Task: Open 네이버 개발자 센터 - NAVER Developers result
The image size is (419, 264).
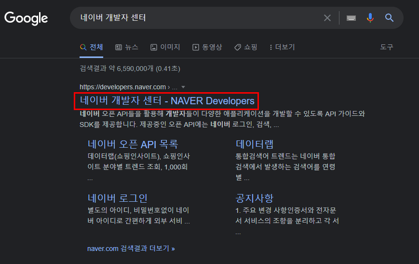Action: (167, 101)
